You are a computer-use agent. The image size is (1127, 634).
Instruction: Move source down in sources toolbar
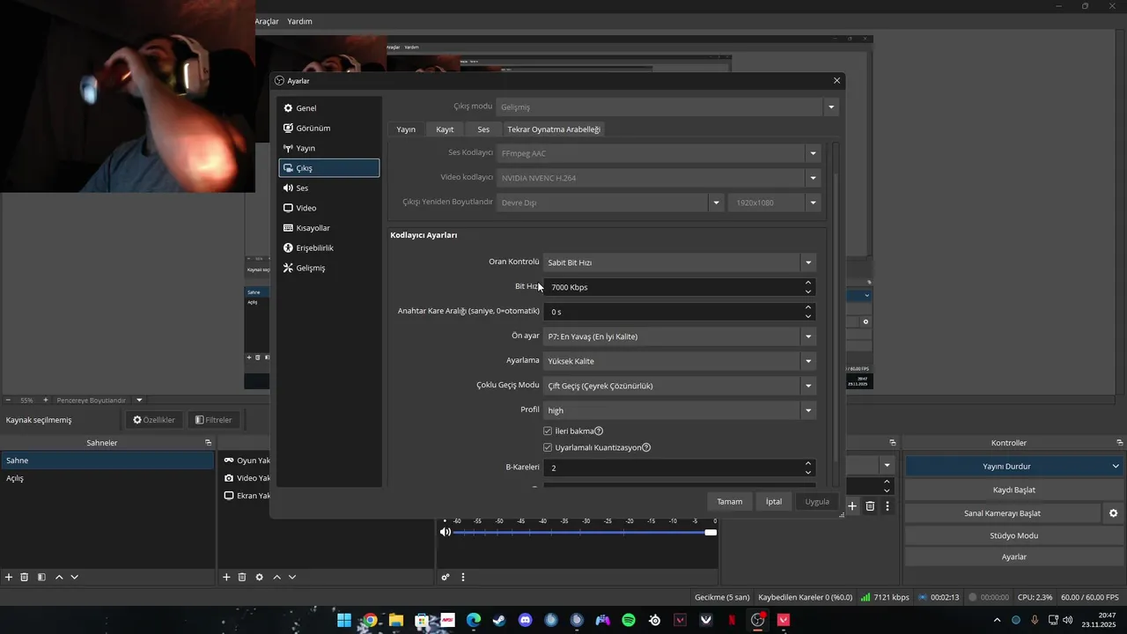click(x=292, y=577)
